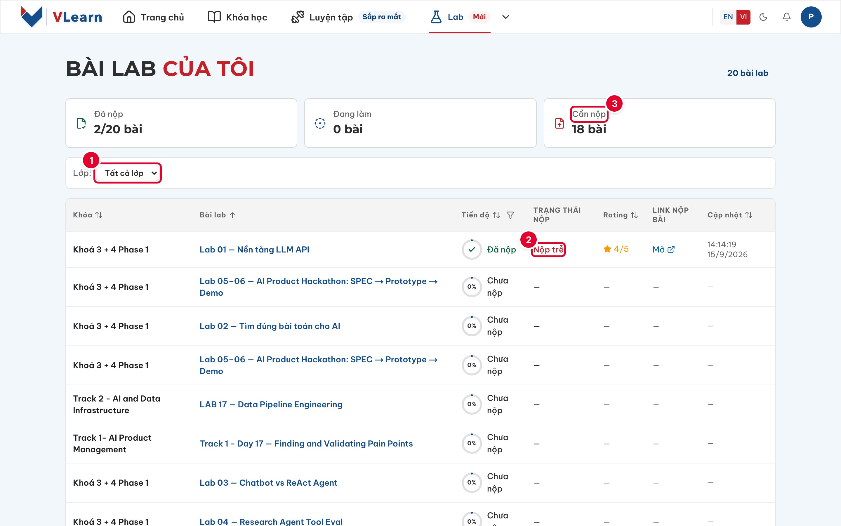
Task: Click the Cần nộp 18 bài summary card
Action: pos(659,123)
